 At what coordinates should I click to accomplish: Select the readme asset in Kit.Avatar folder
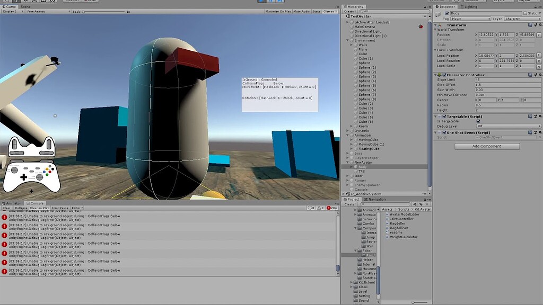pos(397,232)
